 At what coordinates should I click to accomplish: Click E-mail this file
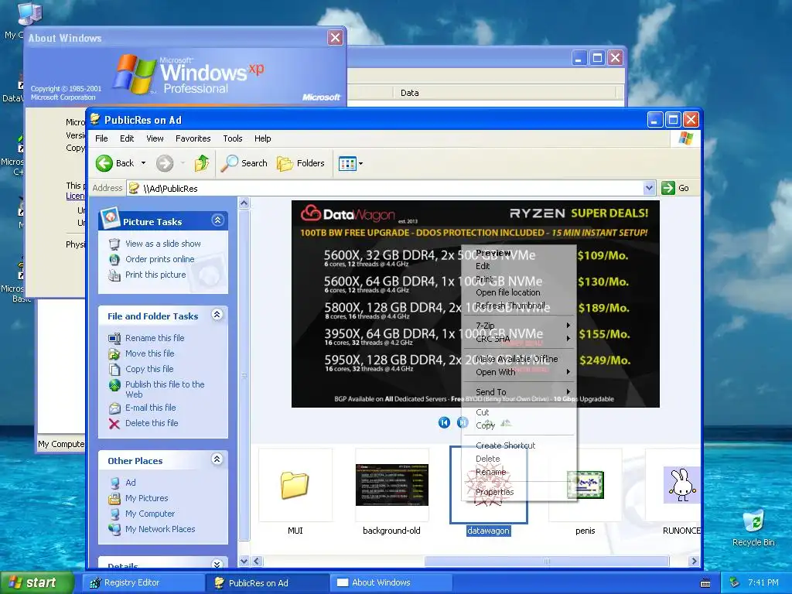coord(151,408)
